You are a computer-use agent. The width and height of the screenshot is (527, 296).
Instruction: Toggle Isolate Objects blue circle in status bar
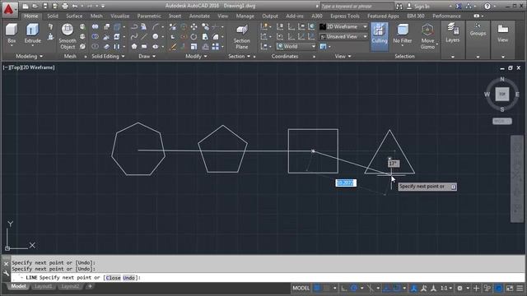point(499,288)
